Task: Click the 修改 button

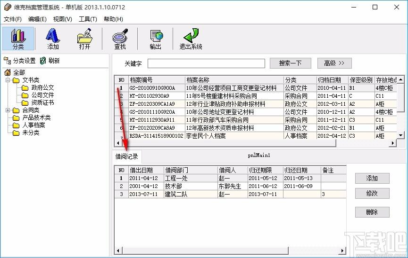Action: (x=372, y=193)
